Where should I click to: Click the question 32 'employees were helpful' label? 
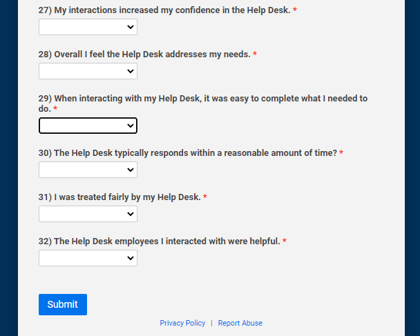(159, 241)
